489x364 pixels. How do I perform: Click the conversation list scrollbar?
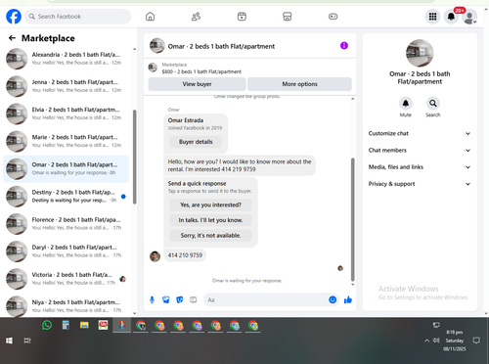click(x=135, y=157)
